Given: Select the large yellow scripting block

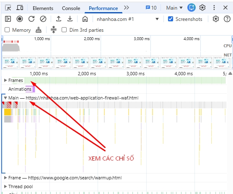Looking at the screenshot, I should [x=8, y=112].
